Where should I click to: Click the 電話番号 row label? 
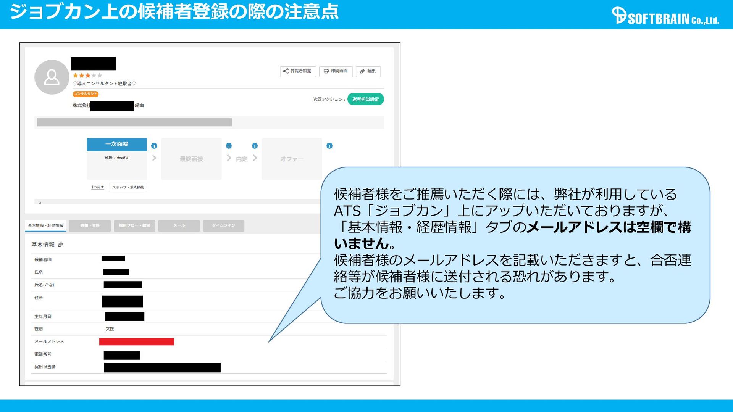click(43, 354)
